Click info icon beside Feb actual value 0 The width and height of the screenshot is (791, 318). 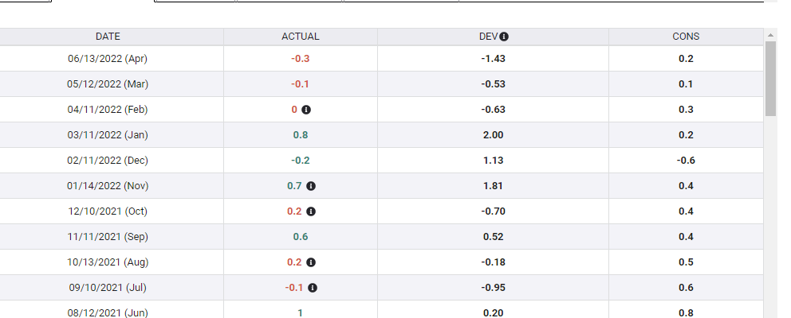tap(307, 110)
